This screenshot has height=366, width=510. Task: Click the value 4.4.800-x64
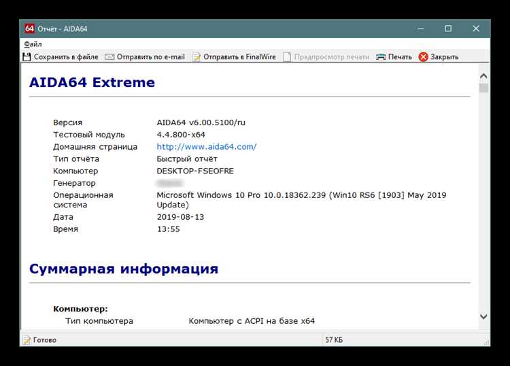(181, 135)
